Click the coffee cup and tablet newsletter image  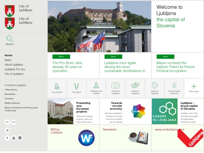click(138, 138)
